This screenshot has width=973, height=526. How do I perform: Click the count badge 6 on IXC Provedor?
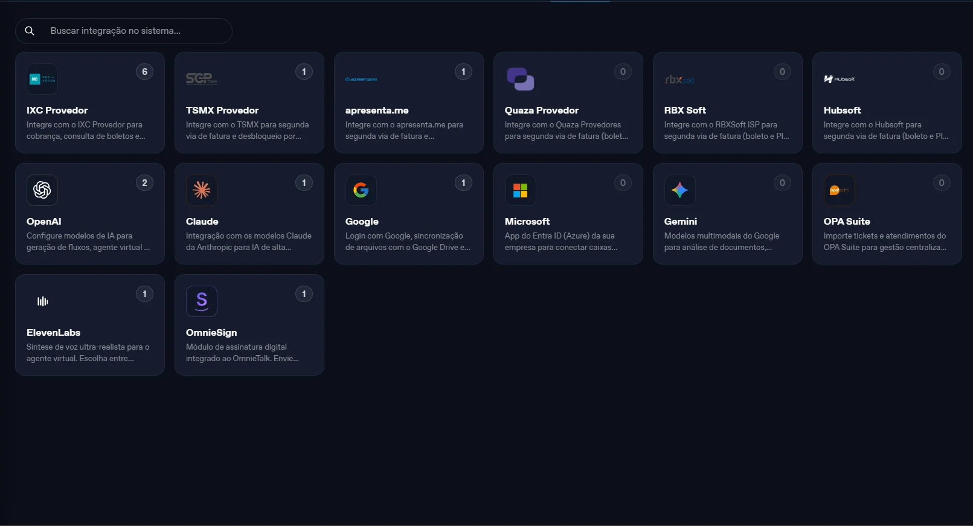click(144, 72)
